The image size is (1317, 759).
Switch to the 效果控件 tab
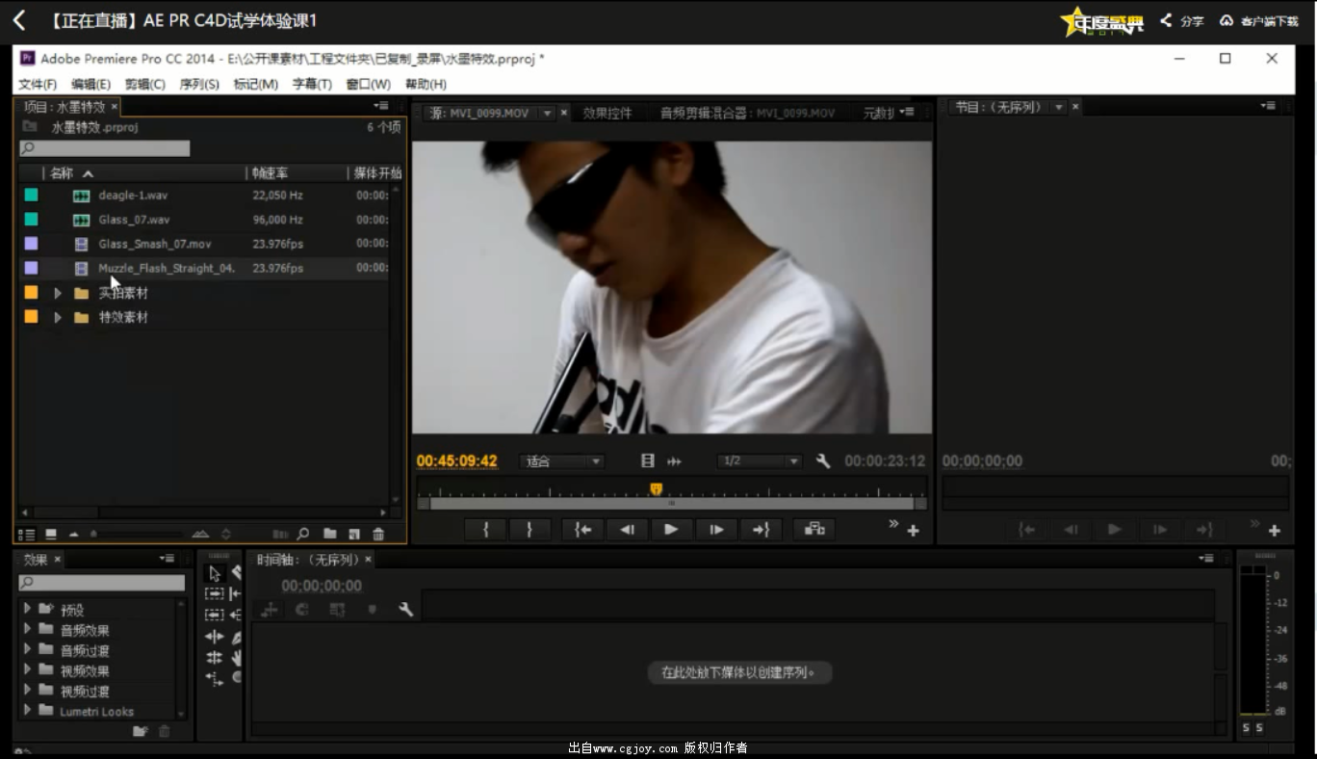[x=607, y=114]
